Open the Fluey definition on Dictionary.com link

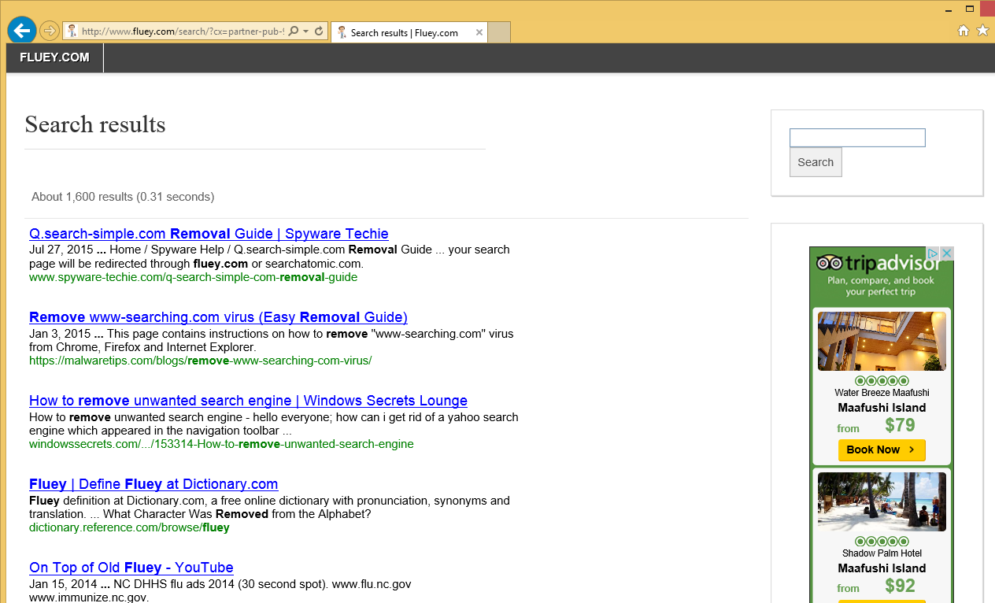(153, 483)
